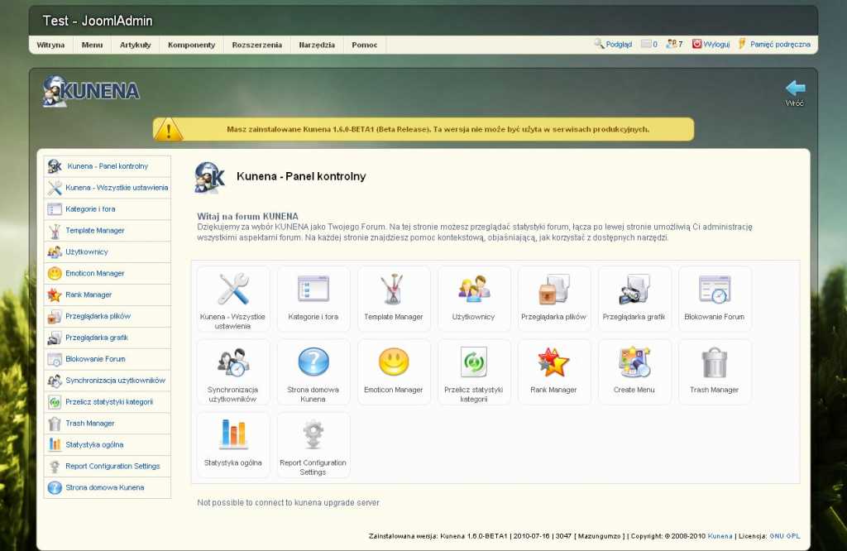Open the Rozszerzenia menu

[257, 45]
